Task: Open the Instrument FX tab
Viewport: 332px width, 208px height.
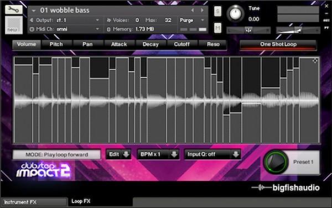Action: coord(34,202)
